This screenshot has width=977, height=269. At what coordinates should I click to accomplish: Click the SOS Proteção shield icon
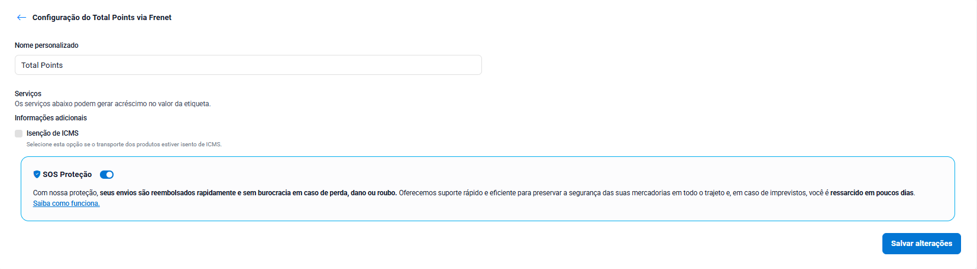[x=37, y=175]
